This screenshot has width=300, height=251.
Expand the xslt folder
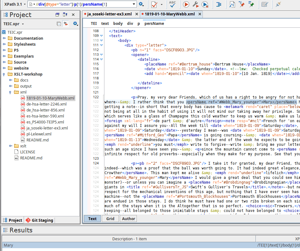tap(10, 146)
